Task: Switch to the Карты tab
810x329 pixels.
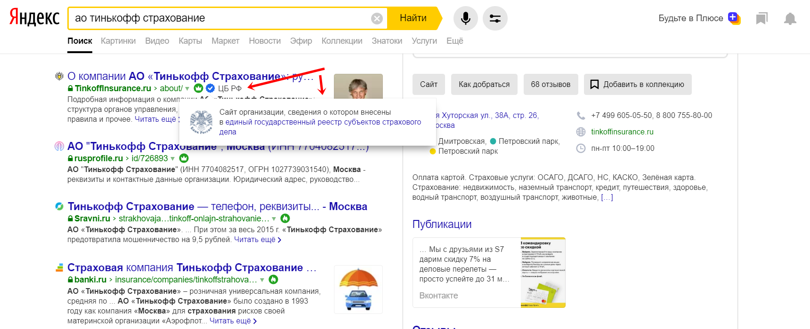Action: click(x=190, y=41)
